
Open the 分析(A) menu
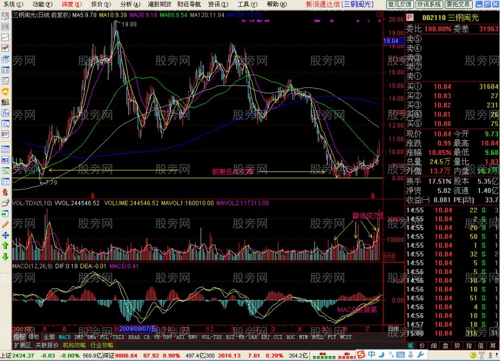pyautogui.click(x=131, y=4)
